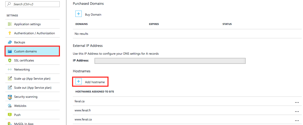Open the ellipsis menu for feval.ca
The image size is (303, 125).
tap(297, 103)
